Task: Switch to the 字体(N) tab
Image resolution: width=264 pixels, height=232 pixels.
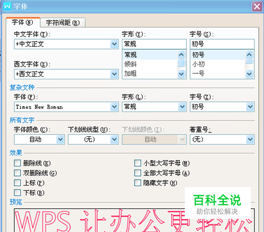Action: tap(23, 22)
